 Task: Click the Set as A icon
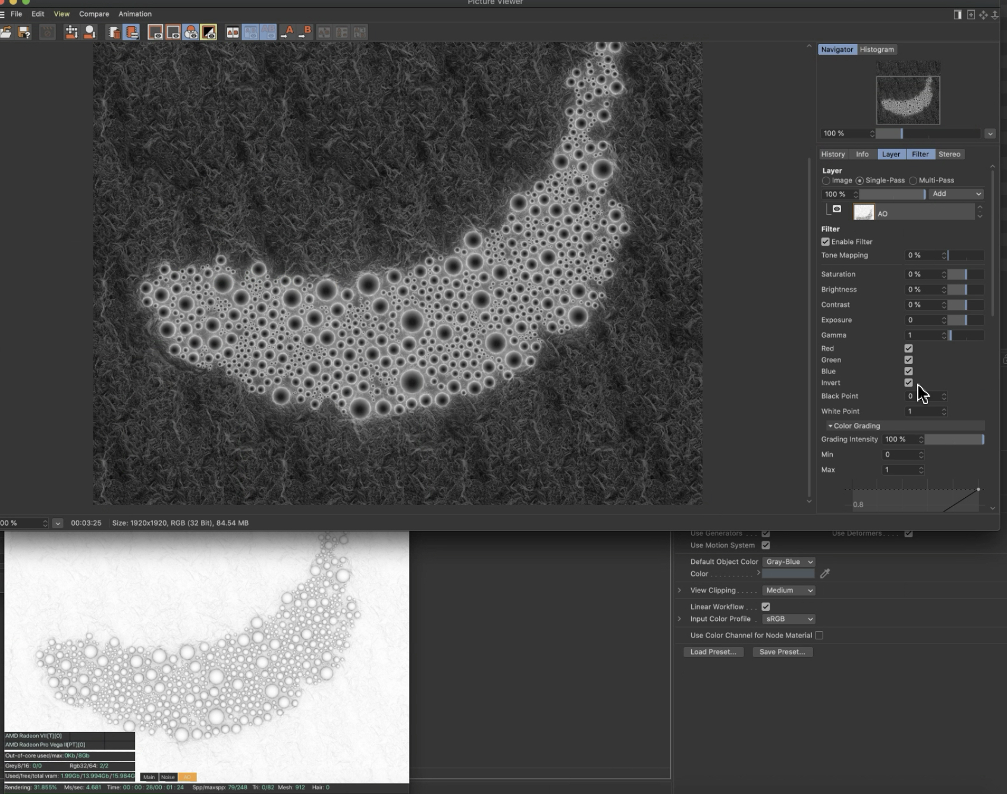tap(287, 32)
